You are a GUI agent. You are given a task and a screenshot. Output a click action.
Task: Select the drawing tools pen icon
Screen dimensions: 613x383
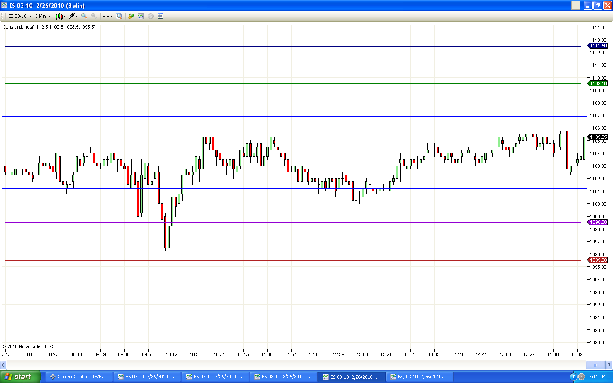[72, 16]
